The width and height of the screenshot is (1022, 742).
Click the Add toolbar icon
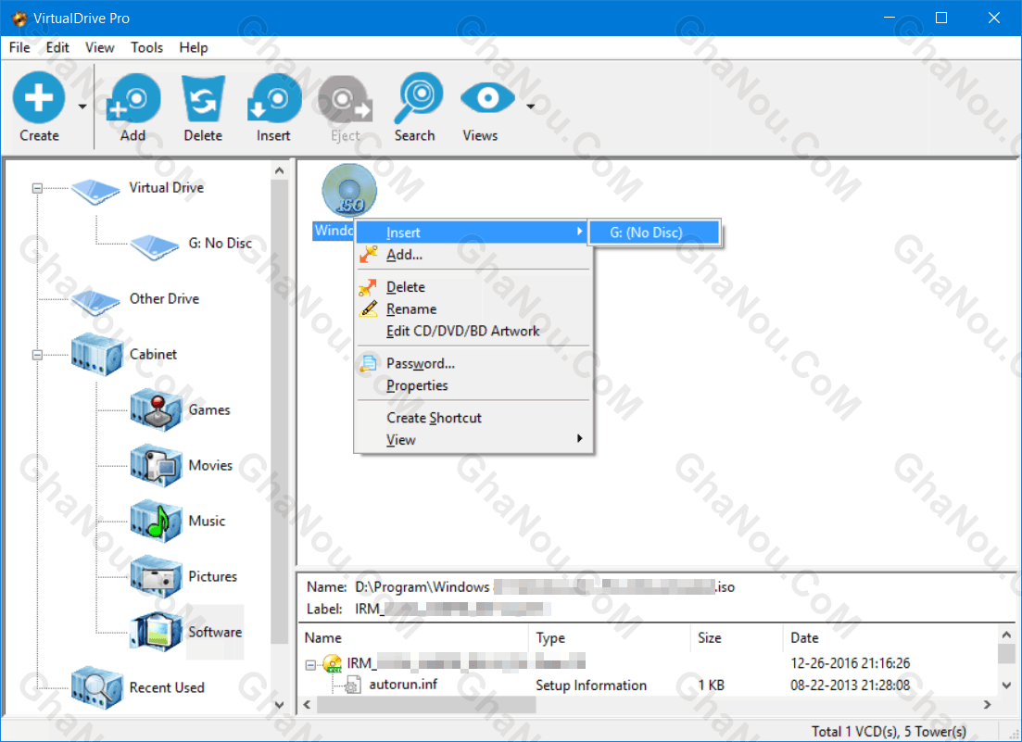(x=133, y=97)
